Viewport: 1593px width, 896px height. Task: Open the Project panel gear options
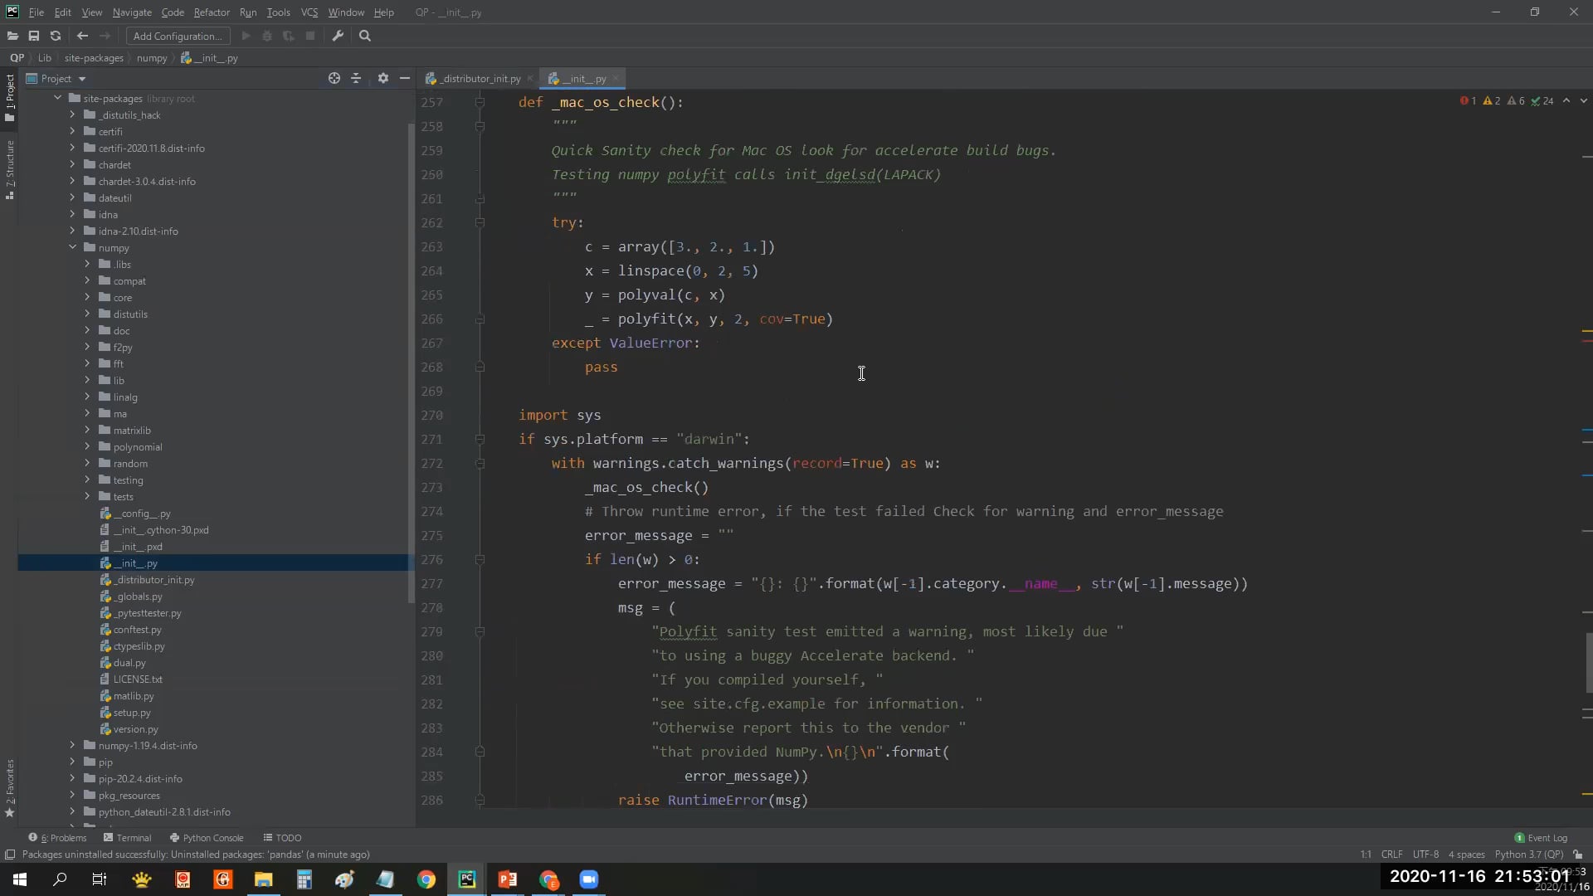382,78
